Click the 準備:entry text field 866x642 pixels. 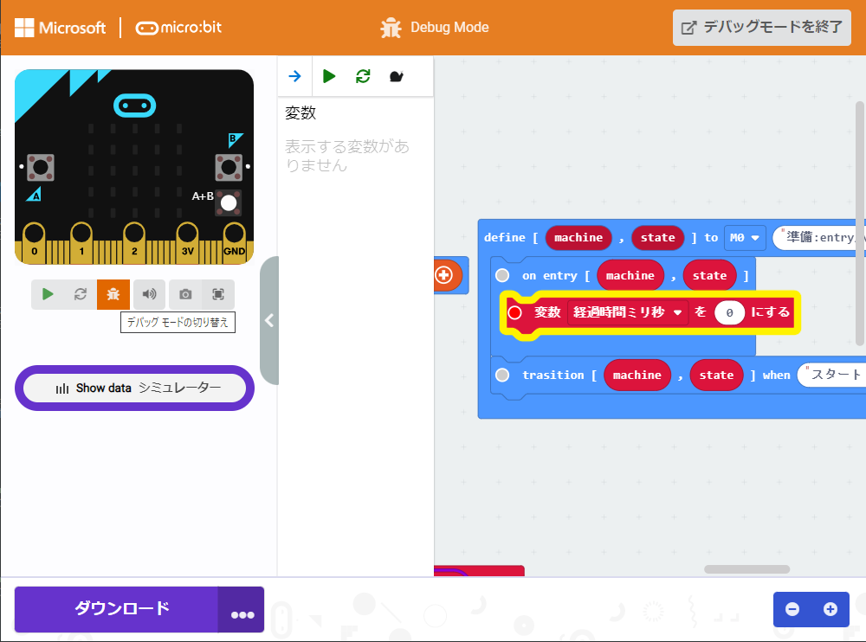[818, 238]
